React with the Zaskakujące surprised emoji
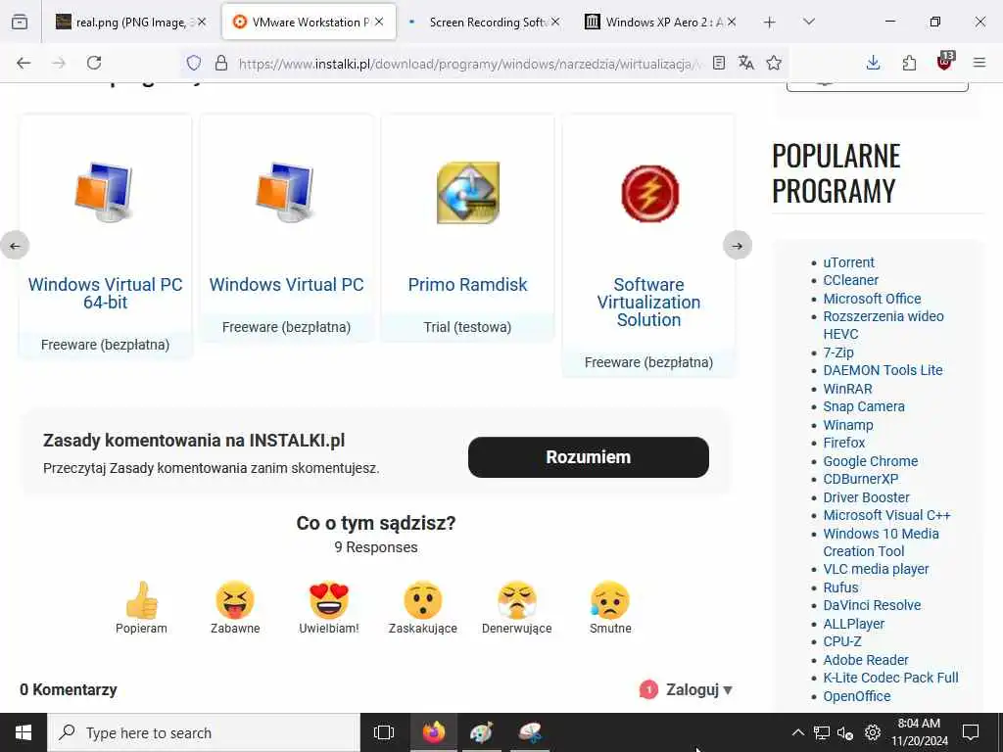The height and width of the screenshot is (752, 1003). click(423, 600)
